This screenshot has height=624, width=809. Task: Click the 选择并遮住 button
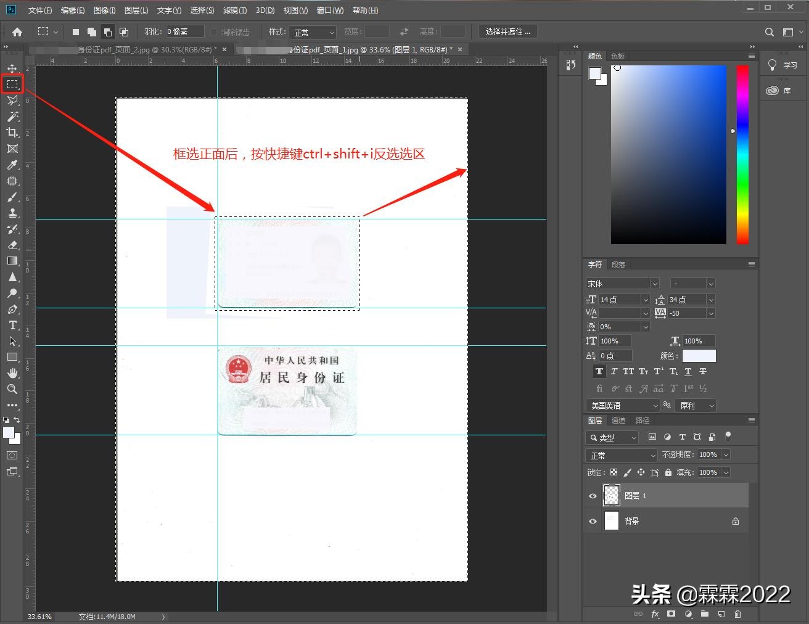click(507, 32)
